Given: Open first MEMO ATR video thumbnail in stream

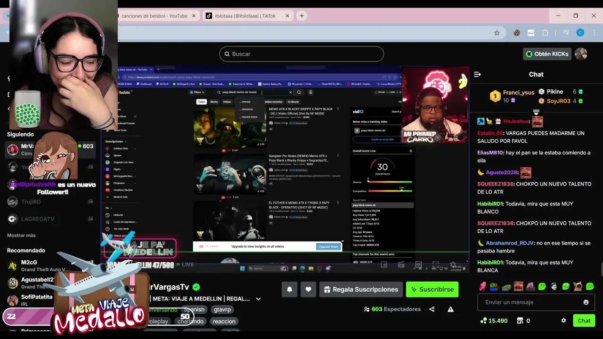Looking at the screenshot, I should click(x=230, y=128).
